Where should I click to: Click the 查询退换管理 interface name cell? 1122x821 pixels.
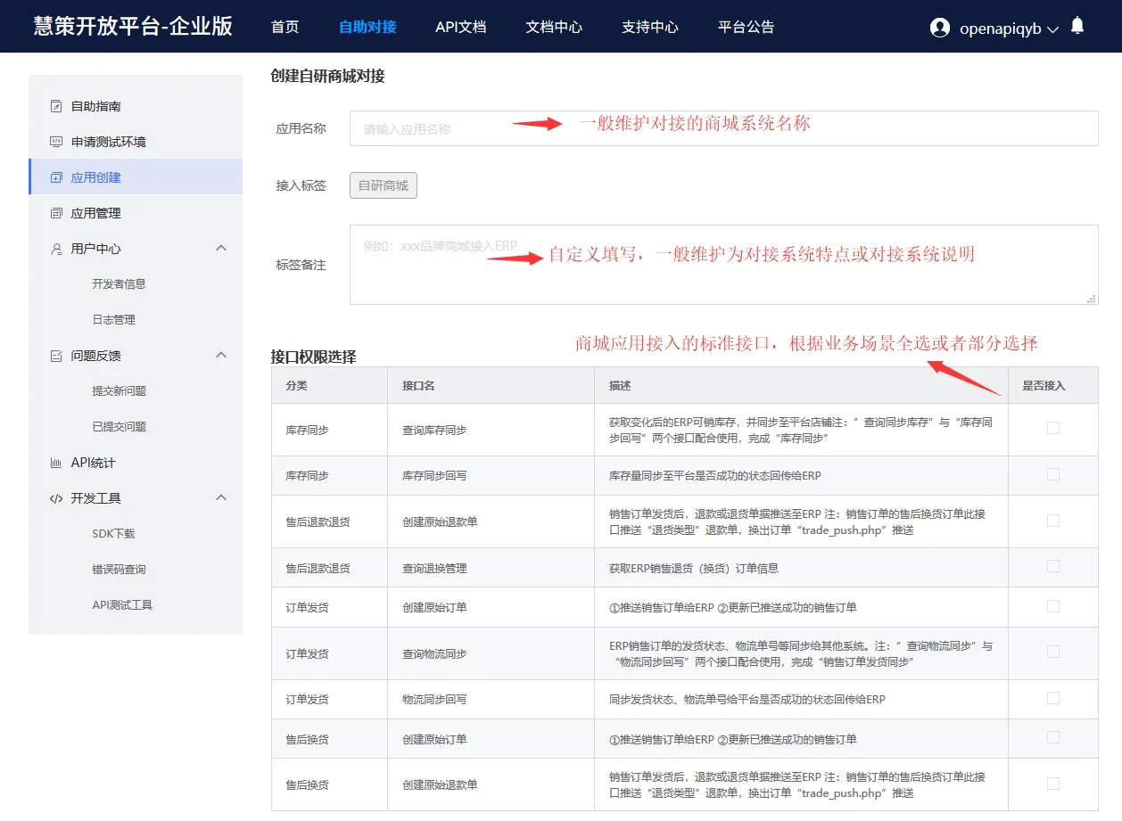pos(491,568)
